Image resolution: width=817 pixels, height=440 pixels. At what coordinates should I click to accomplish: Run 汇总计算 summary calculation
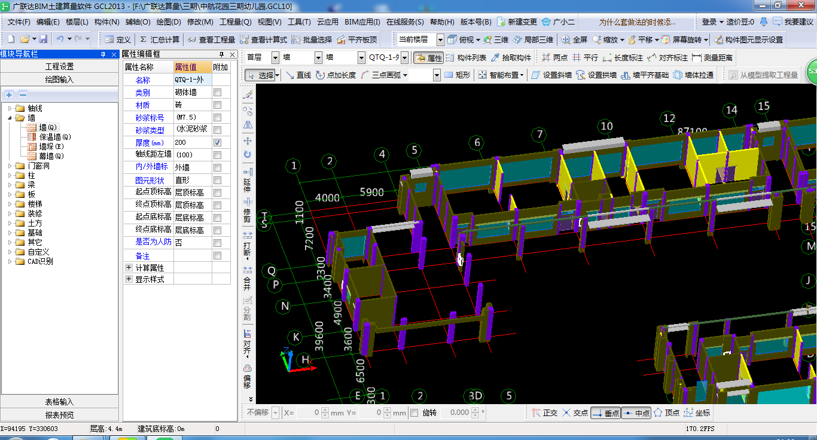pos(159,39)
